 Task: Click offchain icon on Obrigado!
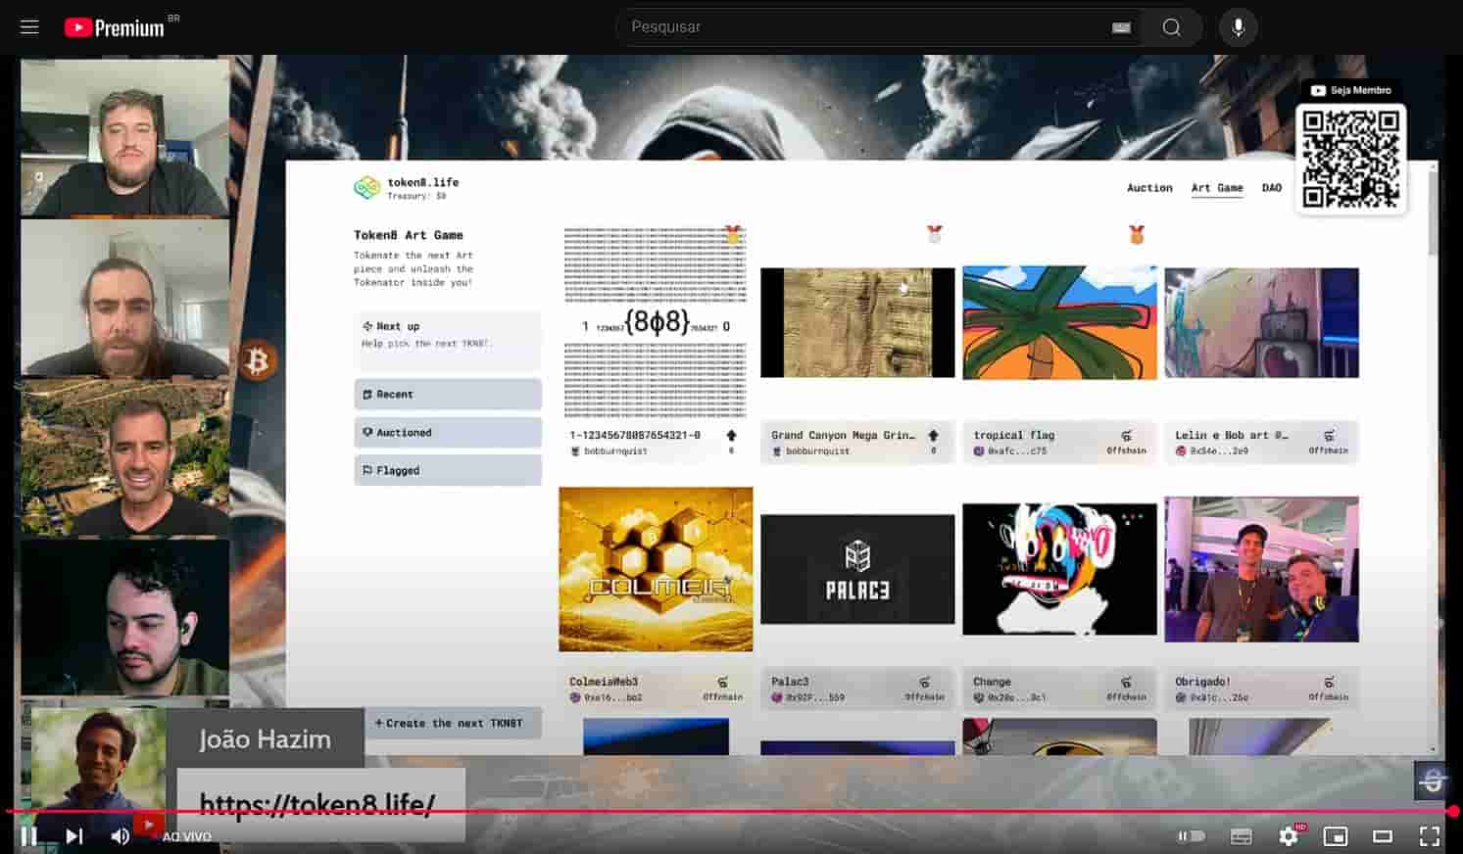[1329, 683]
